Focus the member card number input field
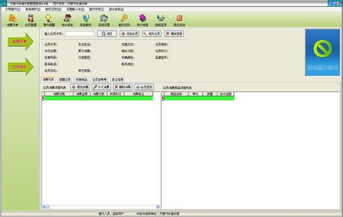 (79, 34)
